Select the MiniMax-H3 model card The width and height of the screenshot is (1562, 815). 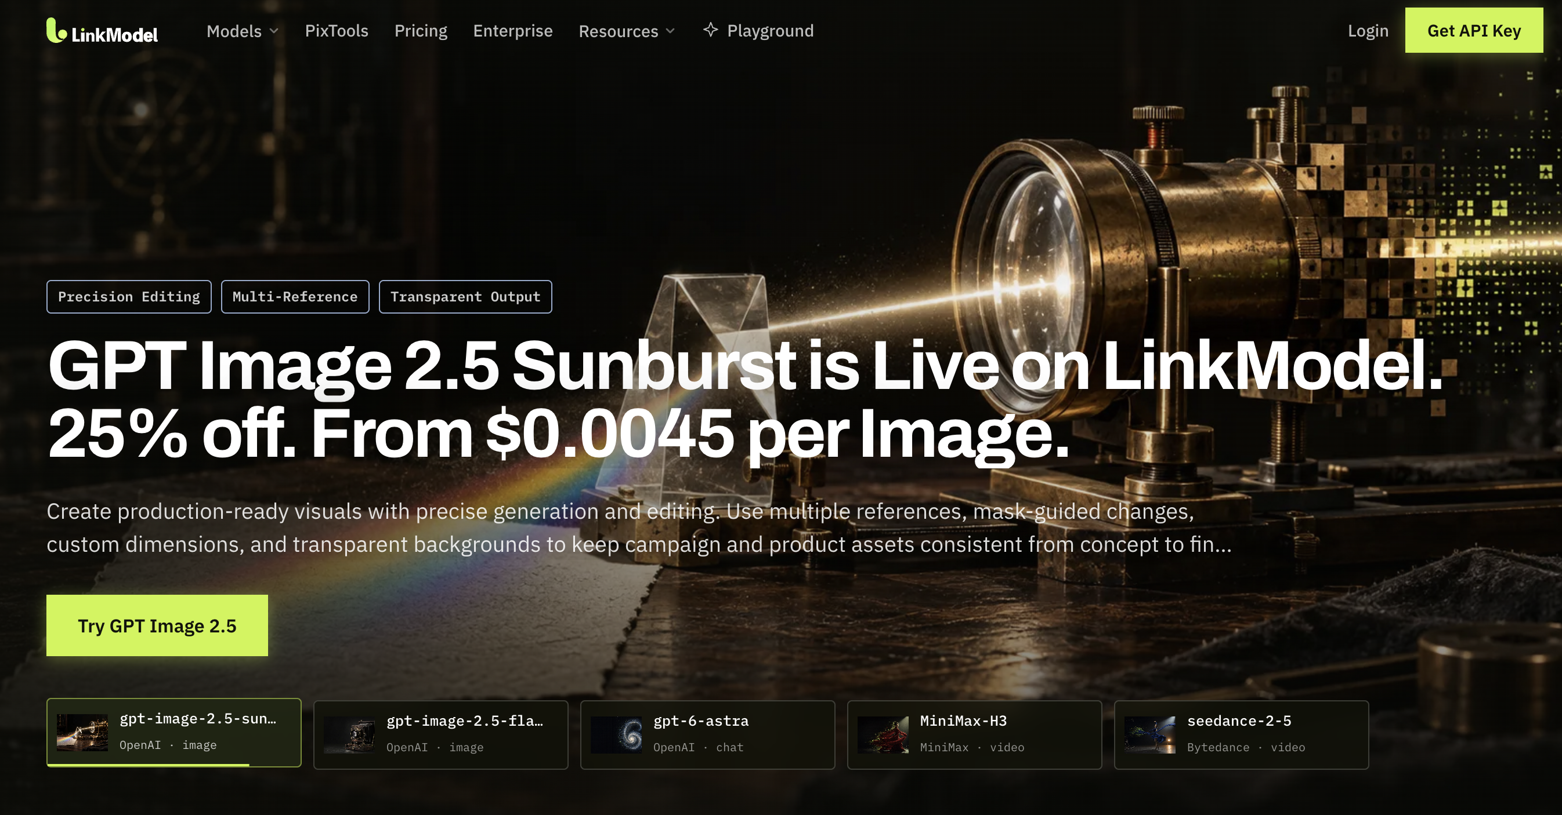point(974,735)
